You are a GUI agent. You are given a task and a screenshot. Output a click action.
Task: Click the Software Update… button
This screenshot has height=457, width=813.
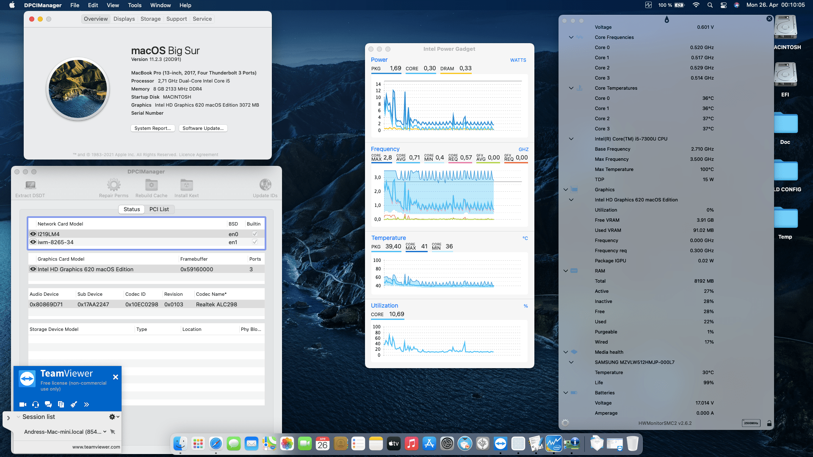click(x=203, y=128)
